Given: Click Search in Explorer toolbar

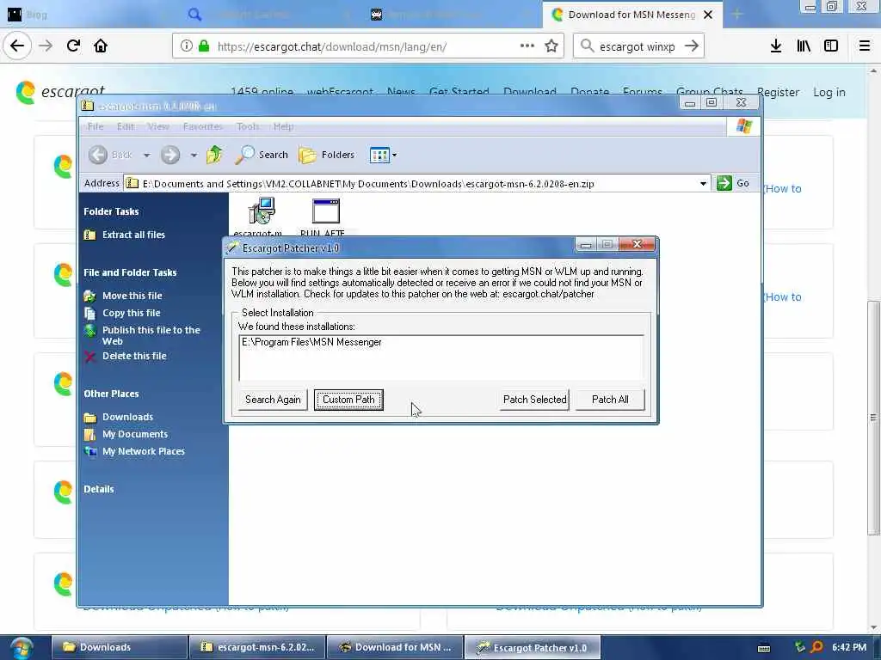Looking at the screenshot, I should pyautogui.click(x=262, y=155).
